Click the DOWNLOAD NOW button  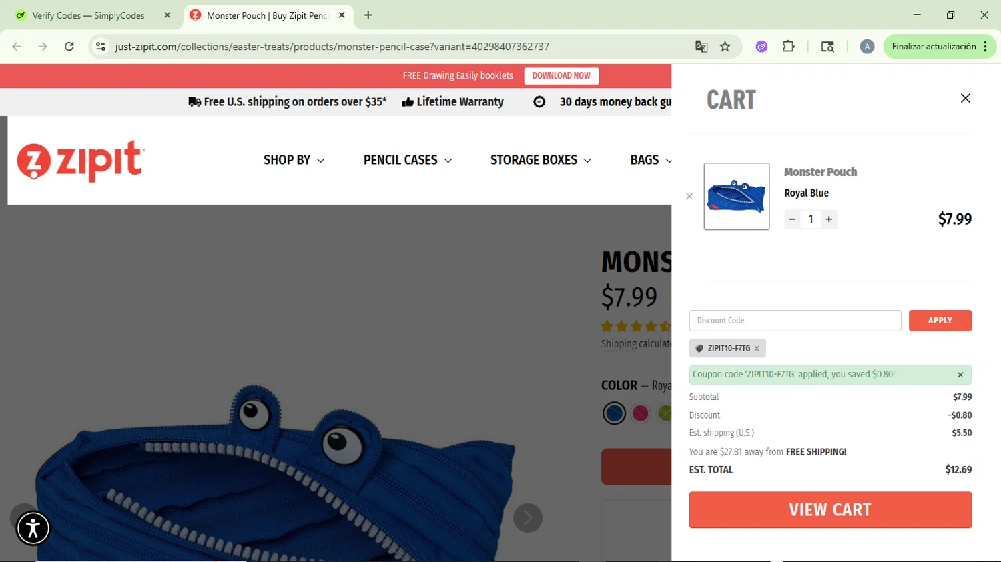[561, 76]
